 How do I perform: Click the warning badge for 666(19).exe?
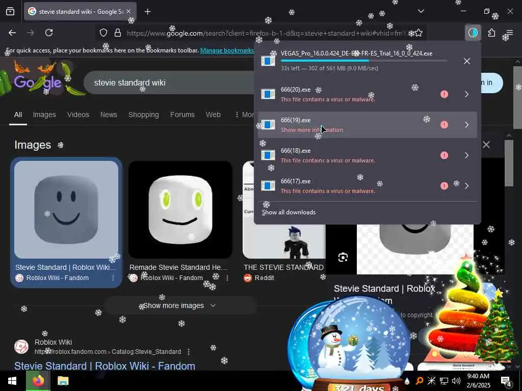point(444,125)
